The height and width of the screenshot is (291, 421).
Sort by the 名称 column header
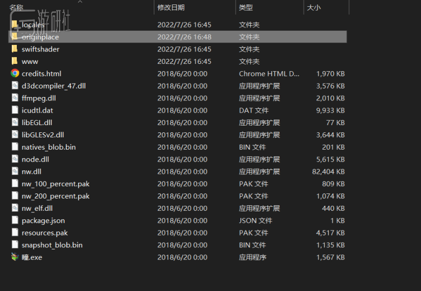click(x=16, y=7)
